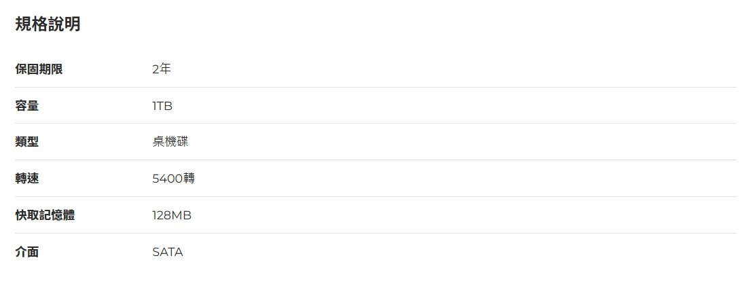
Task: Click the 轉 character after 5400
Action: click(189, 179)
